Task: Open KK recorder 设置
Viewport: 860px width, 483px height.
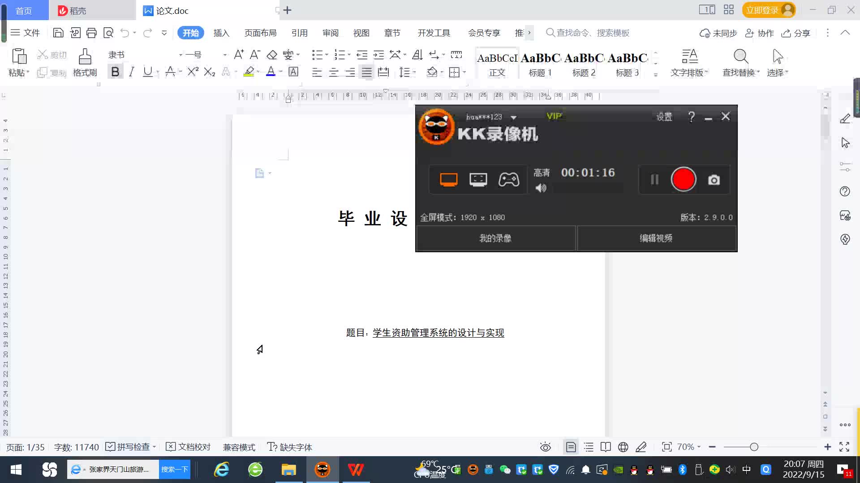Action: [x=664, y=117]
